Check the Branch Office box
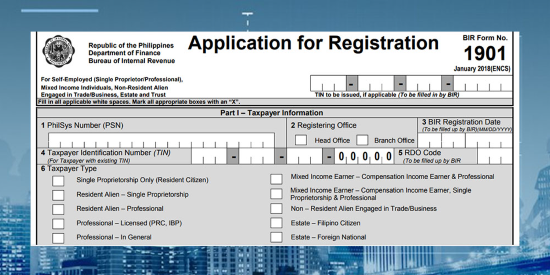Image resolution: width=550 pixels, height=275 pixels. (363, 140)
